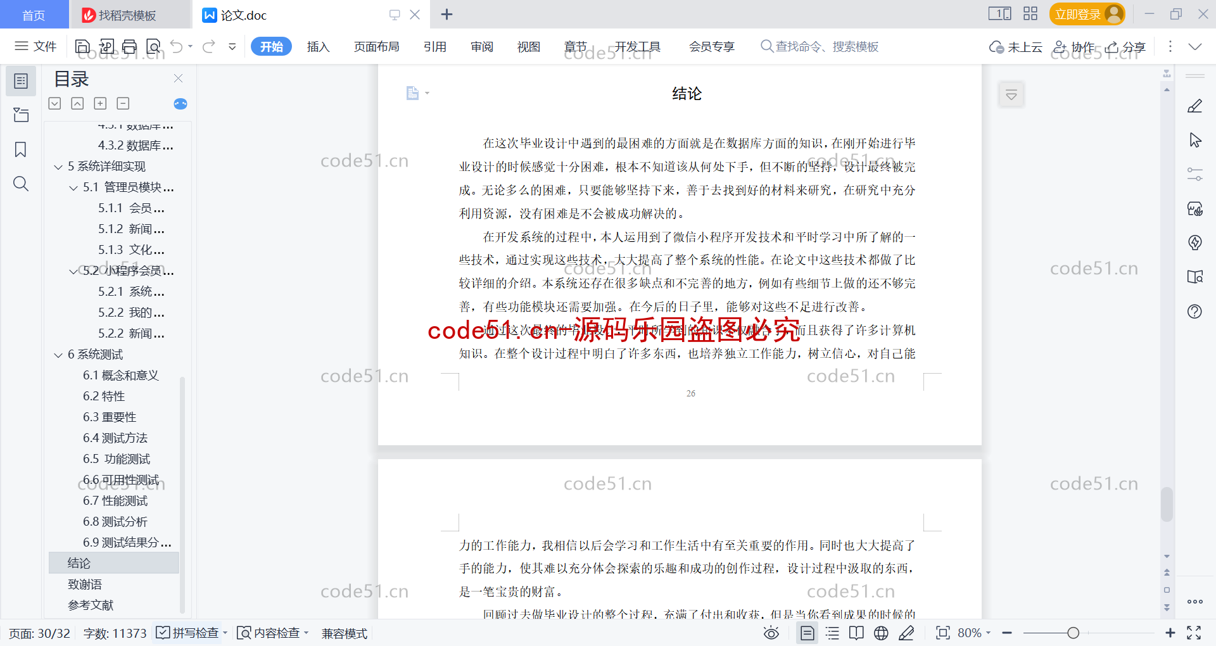
Task: Click the Undo arrow icon
Action: (x=177, y=46)
